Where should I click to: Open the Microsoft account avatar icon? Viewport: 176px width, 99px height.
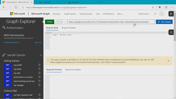[x=161, y=14]
